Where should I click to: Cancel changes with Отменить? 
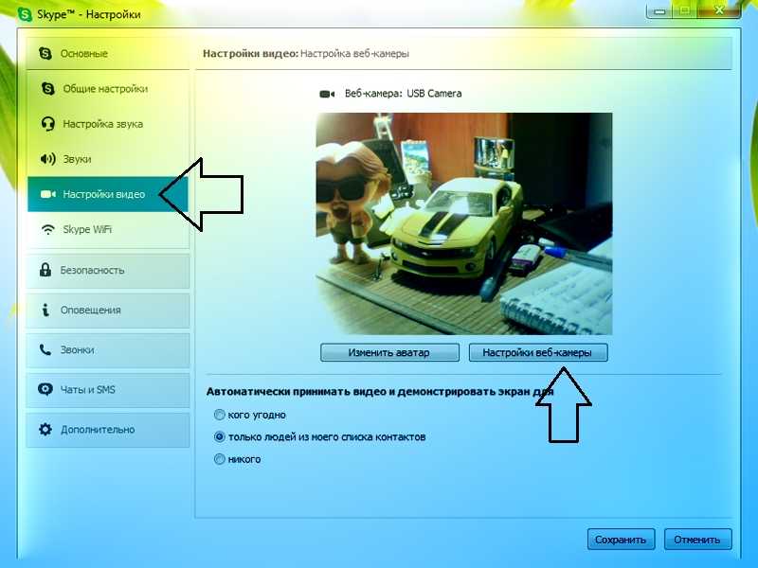(697, 540)
